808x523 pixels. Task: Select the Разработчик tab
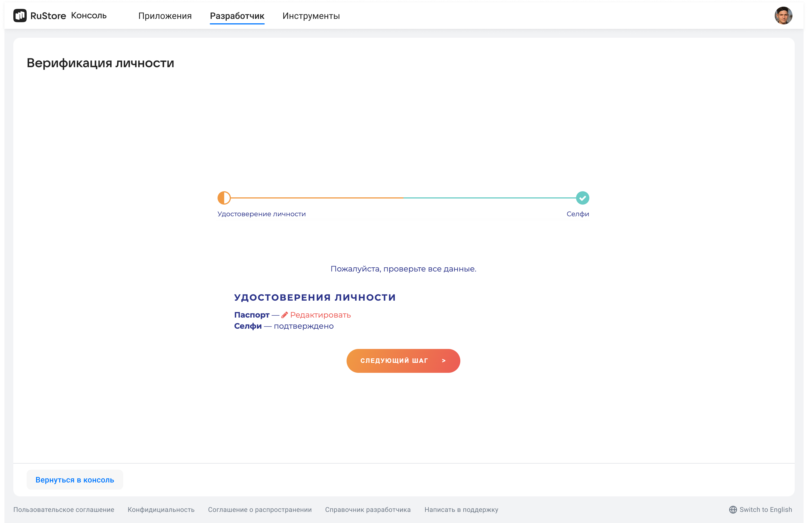(237, 16)
